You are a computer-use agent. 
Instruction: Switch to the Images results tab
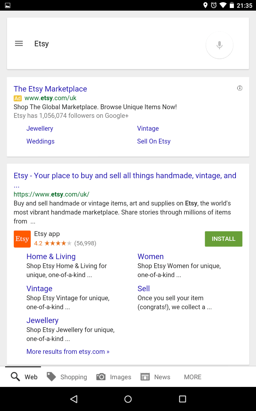[x=114, y=377]
